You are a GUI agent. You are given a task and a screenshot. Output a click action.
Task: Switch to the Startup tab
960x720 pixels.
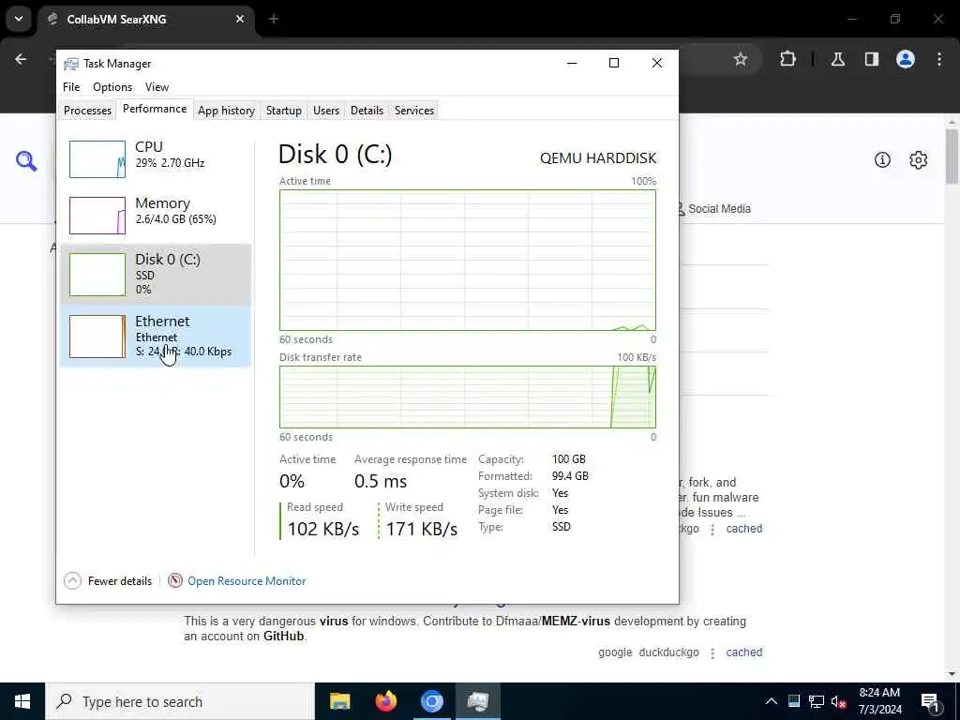(283, 111)
